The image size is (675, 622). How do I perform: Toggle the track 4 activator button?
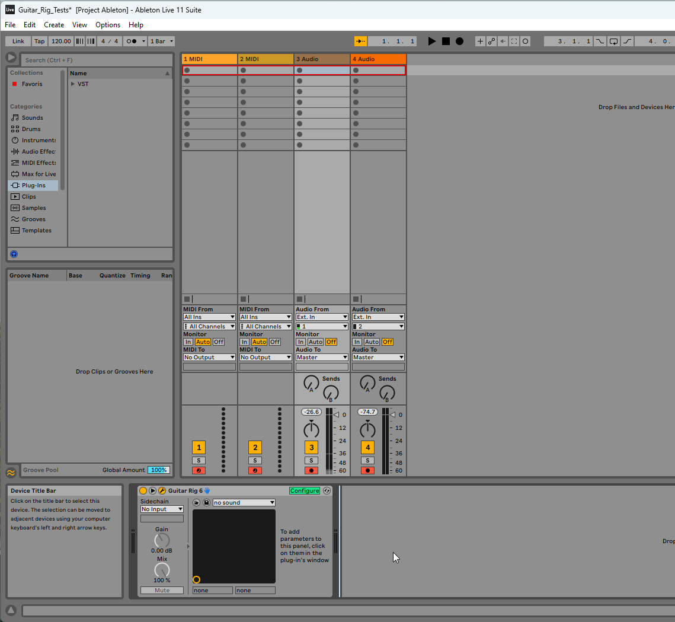click(367, 448)
